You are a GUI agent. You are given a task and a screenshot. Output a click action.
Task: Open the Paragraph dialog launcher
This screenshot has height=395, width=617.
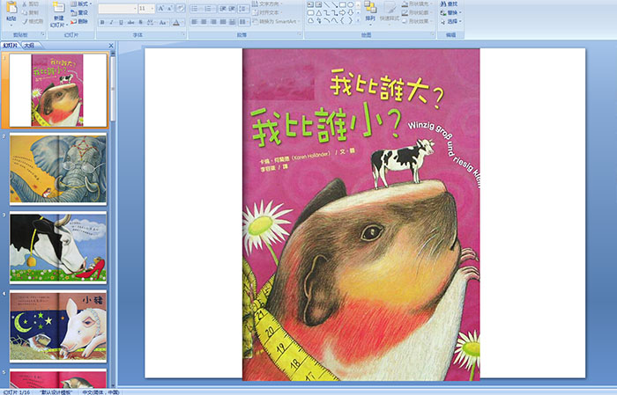pos(300,34)
